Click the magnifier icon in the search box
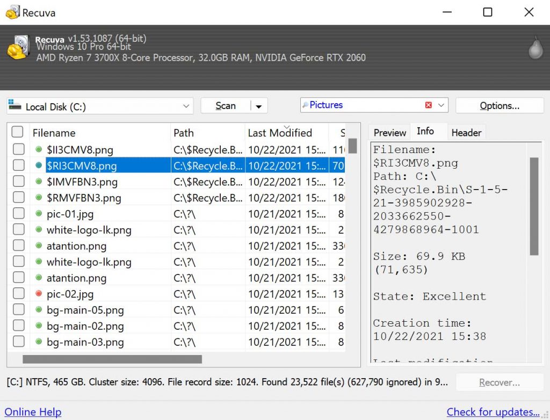Image resolution: width=550 pixels, height=420 pixels. tap(306, 105)
